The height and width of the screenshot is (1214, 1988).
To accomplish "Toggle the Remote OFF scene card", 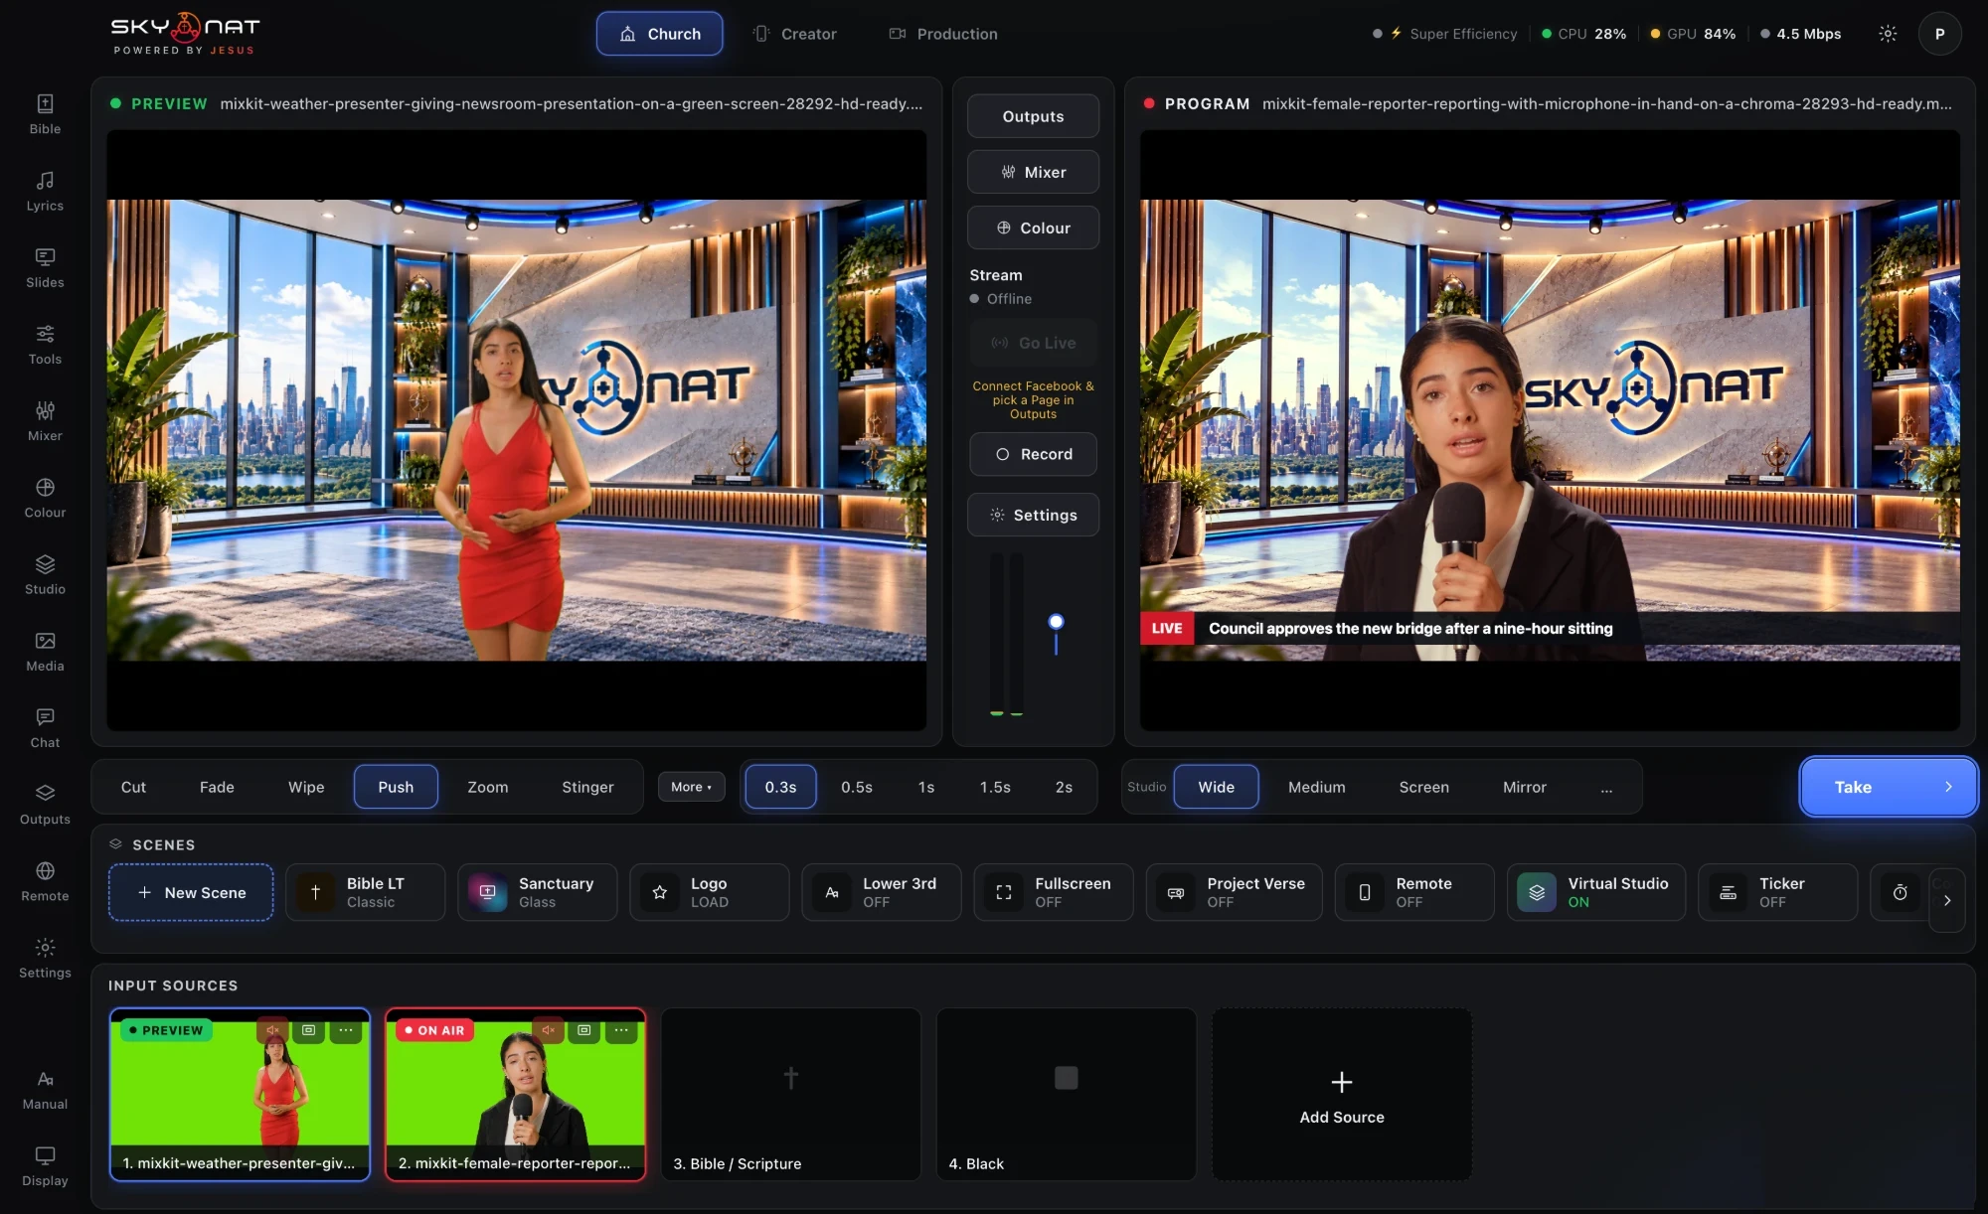I will (x=1413, y=892).
